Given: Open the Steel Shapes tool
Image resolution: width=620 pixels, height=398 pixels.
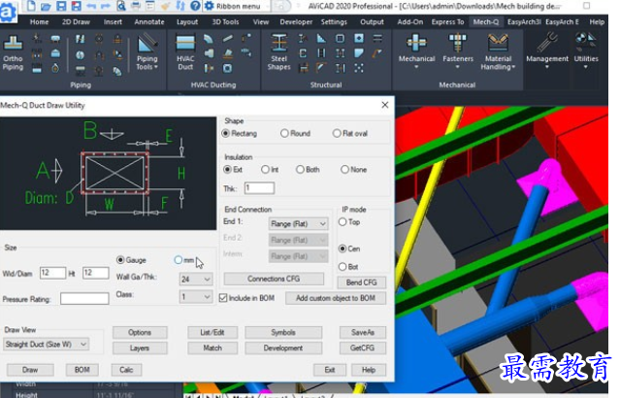Looking at the screenshot, I should tap(278, 53).
